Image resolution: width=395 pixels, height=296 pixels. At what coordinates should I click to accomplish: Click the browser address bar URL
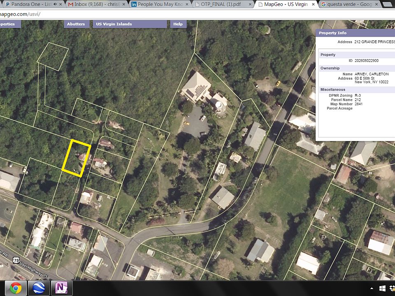[x=20, y=14]
